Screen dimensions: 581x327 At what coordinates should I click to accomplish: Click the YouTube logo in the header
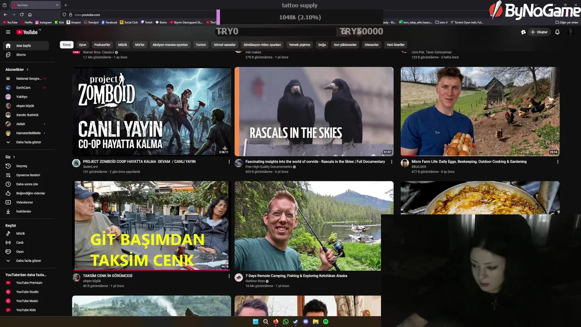coord(28,32)
